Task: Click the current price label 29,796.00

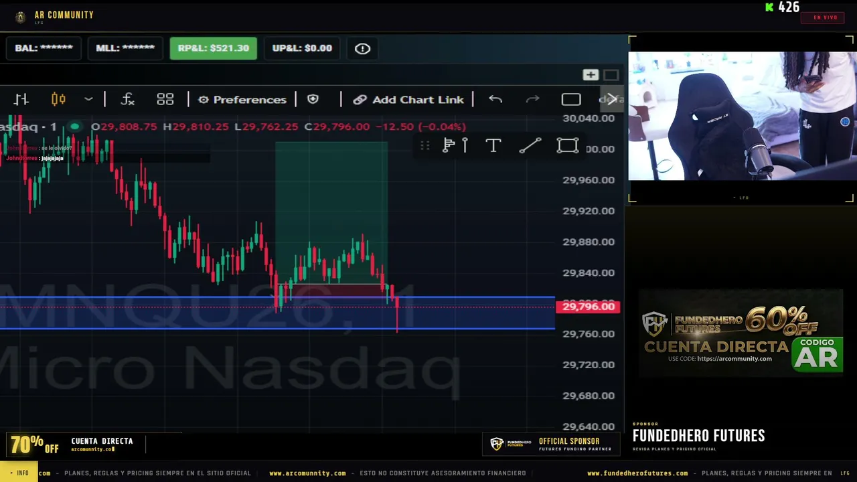Action: pos(589,307)
